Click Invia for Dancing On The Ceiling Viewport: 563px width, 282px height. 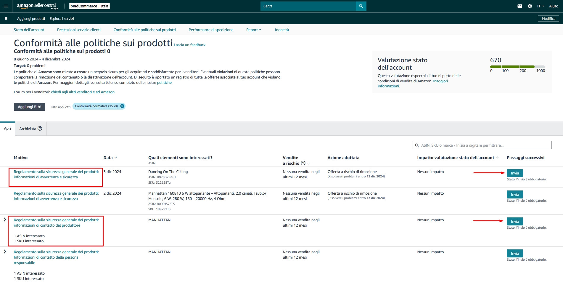click(x=514, y=173)
